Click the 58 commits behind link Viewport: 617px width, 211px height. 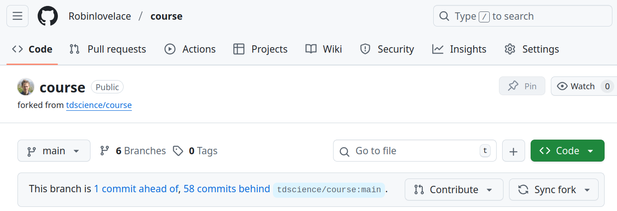pyautogui.click(x=226, y=189)
